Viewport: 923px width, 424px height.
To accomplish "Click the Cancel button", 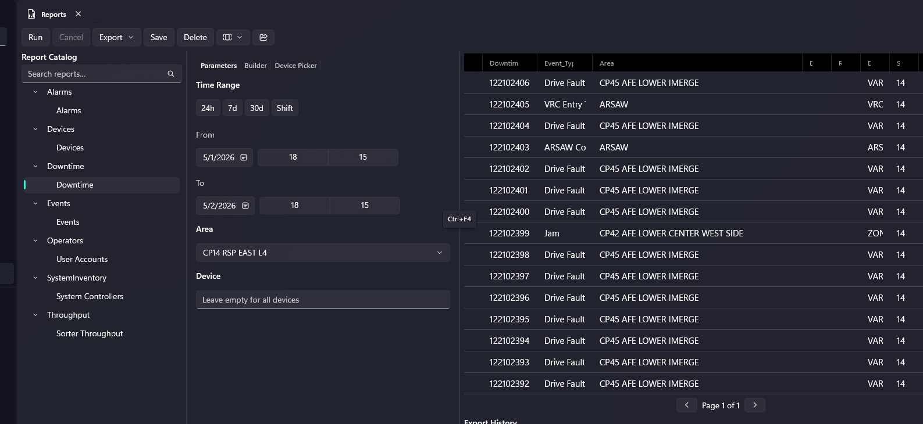I will point(71,37).
